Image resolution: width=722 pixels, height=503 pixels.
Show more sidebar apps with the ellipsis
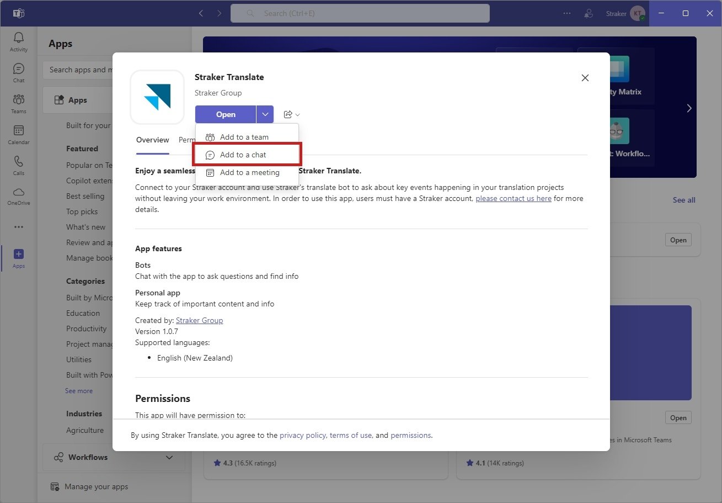point(18,226)
